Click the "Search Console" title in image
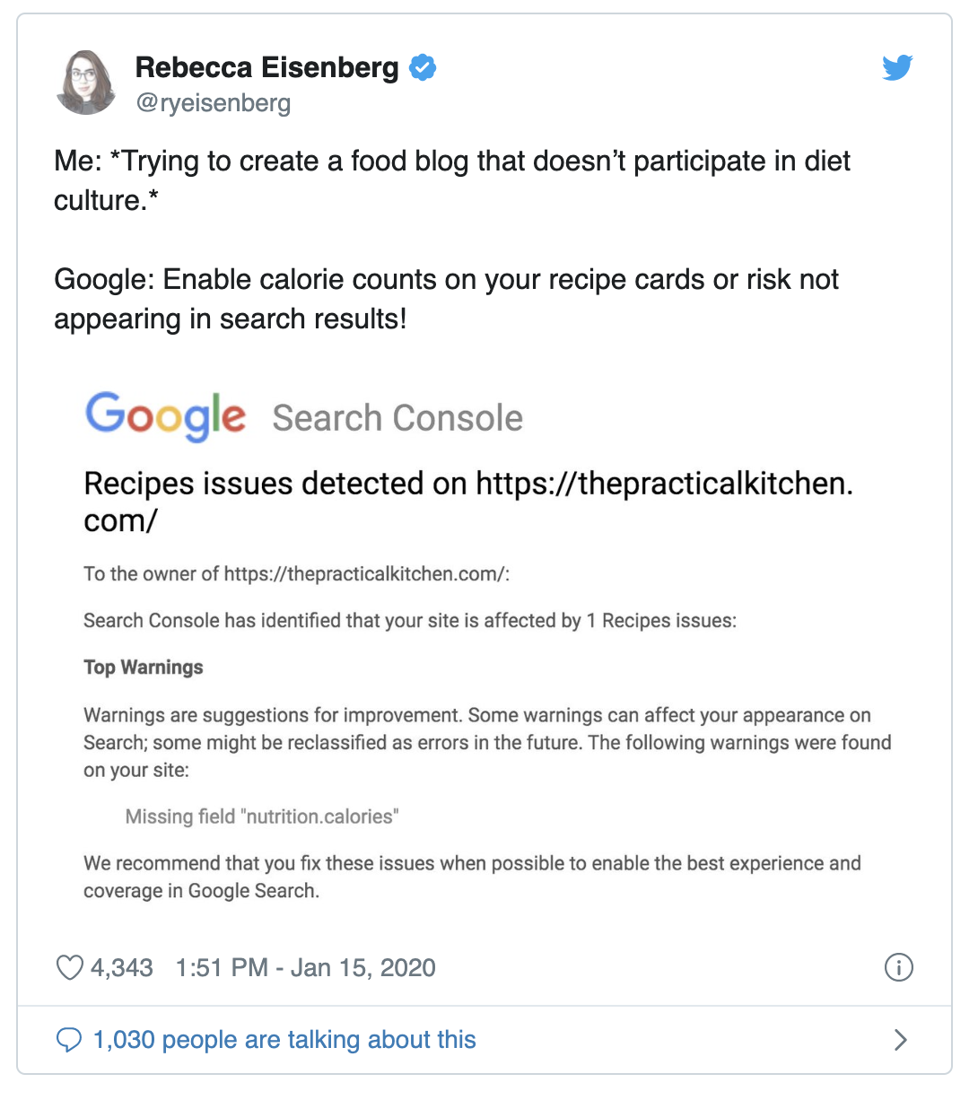The image size is (978, 1100). (x=397, y=418)
